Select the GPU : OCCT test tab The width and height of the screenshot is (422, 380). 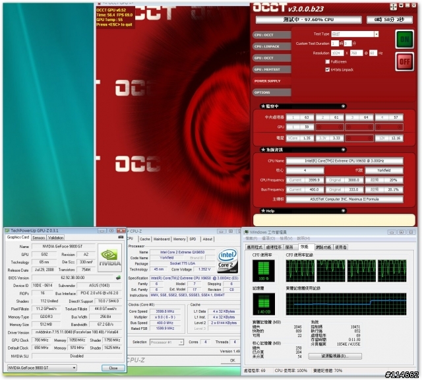click(x=272, y=58)
